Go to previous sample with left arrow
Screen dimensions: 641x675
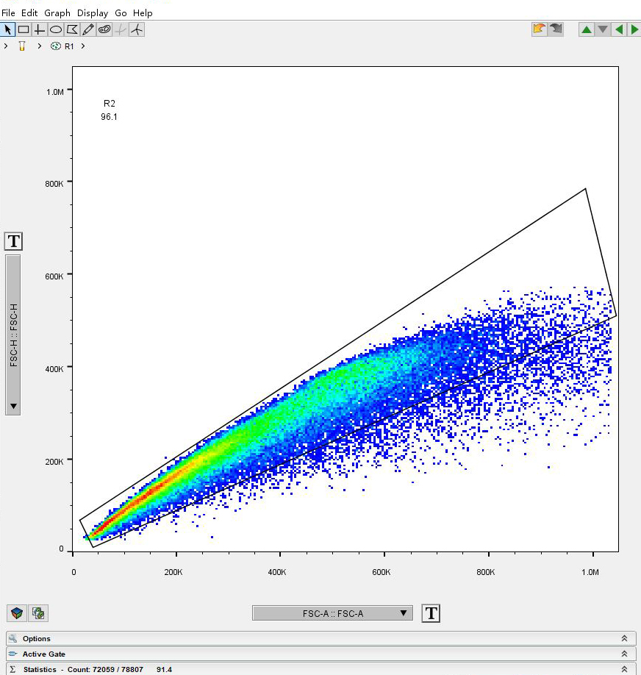coord(619,29)
